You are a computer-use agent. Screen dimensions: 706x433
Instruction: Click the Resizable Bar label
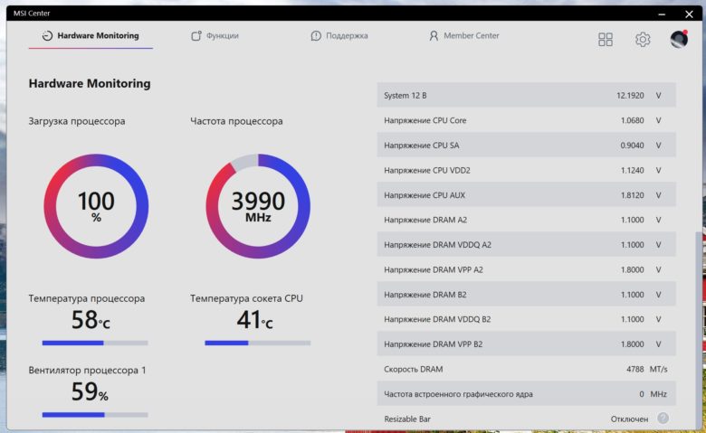click(x=407, y=419)
